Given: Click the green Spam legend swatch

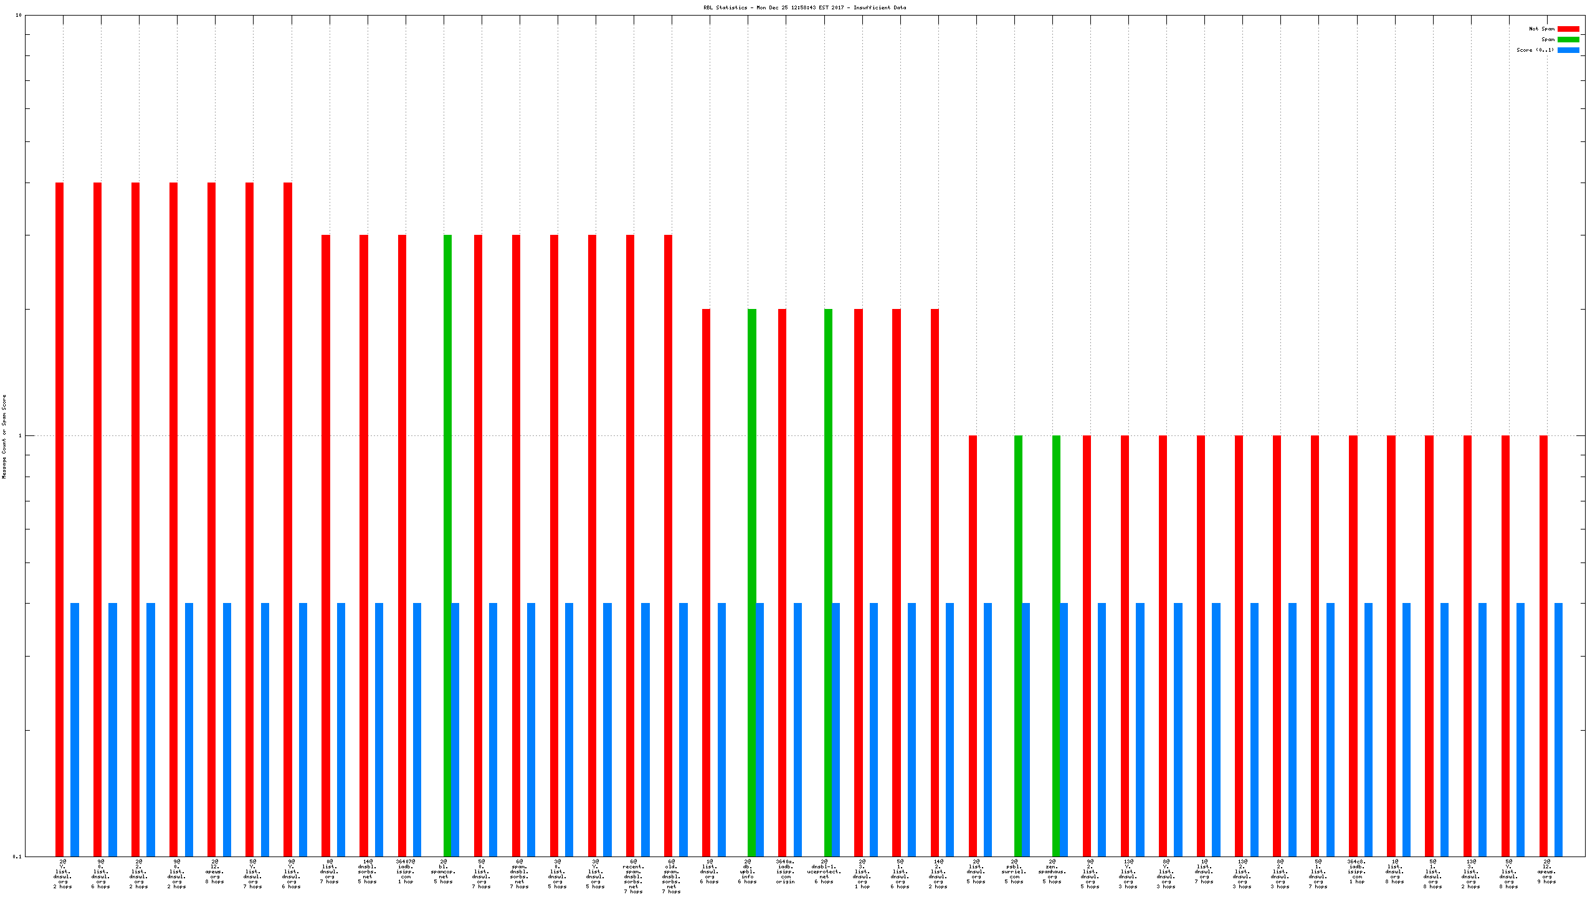Looking at the screenshot, I should point(1568,39).
